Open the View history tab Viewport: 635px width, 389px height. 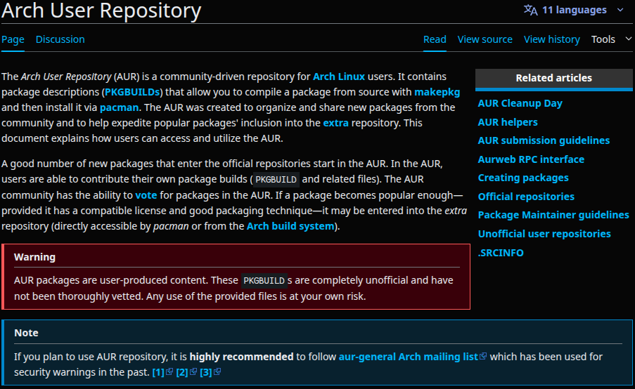(x=551, y=39)
